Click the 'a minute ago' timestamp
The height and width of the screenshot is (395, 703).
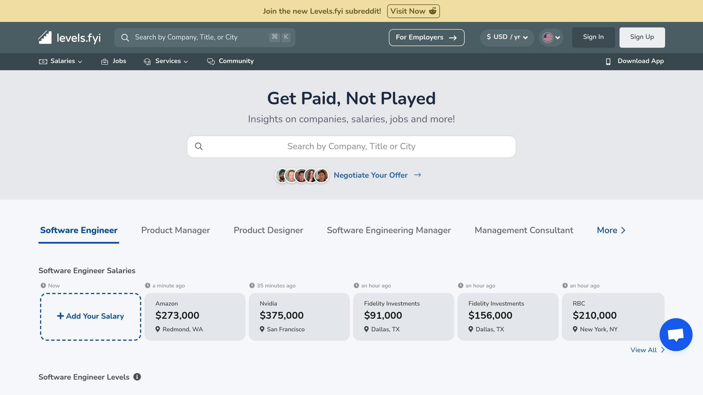(x=169, y=286)
